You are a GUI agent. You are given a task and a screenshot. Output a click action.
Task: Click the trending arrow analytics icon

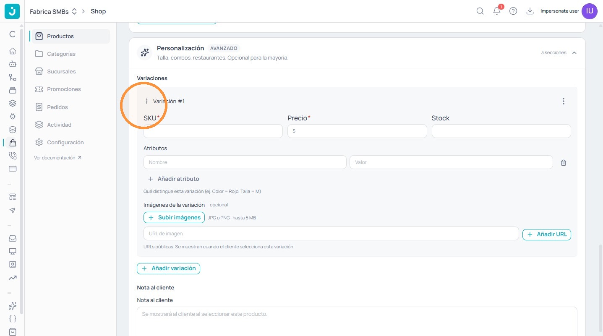pyautogui.click(x=13, y=278)
